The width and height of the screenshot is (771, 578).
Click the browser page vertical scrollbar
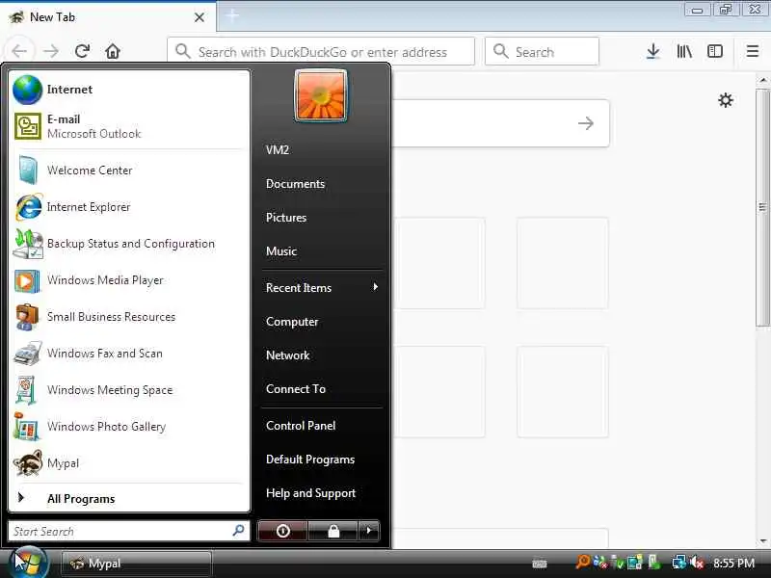click(x=762, y=207)
